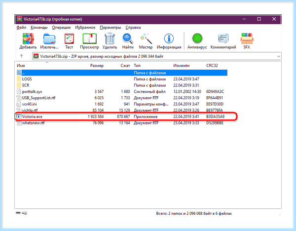The height and width of the screenshot is (231, 296).
Task: Select the Найти magnifier icon
Action: tap(128, 38)
